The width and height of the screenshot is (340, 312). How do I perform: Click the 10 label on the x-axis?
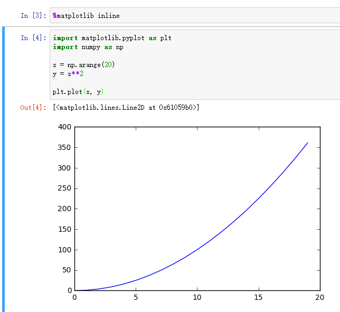pos(197,297)
